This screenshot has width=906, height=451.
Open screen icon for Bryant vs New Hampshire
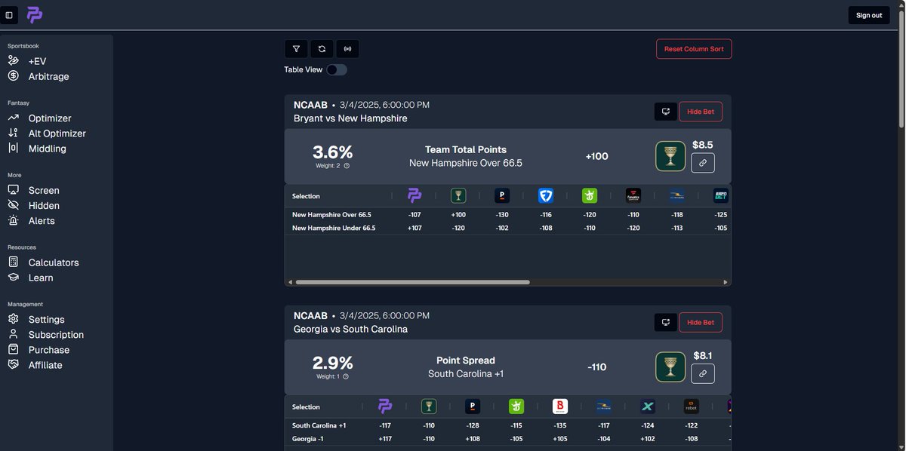[x=665, y=112]
